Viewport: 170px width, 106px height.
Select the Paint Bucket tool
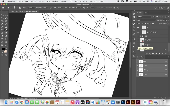2,33
